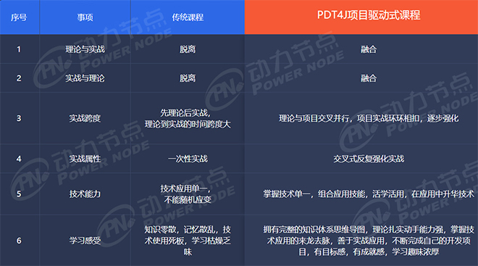Select the 掌握技术单一，组合应用技能 cell
Screen dimensions: 478x266
pyautogui.click(x=361, y=194)
